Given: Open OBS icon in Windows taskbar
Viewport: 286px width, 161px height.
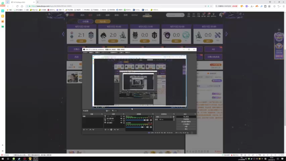Looking at the screenshot, I should click(x=35, y=159).
